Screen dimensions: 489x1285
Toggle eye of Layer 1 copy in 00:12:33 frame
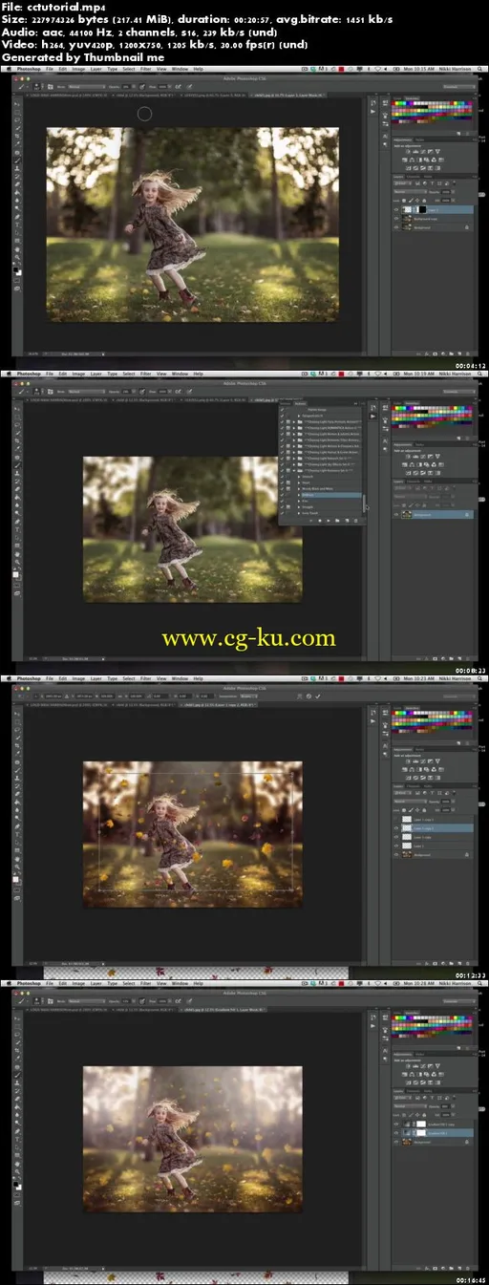click(396, 837)
